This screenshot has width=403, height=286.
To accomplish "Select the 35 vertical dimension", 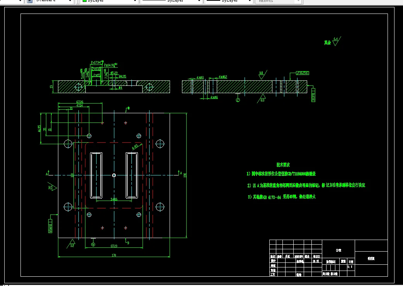I will pos(45,129).
